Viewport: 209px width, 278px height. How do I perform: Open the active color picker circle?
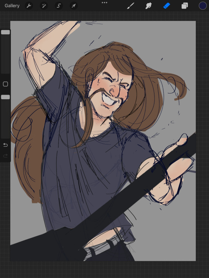pyautogui.click(x=202, y=6)
